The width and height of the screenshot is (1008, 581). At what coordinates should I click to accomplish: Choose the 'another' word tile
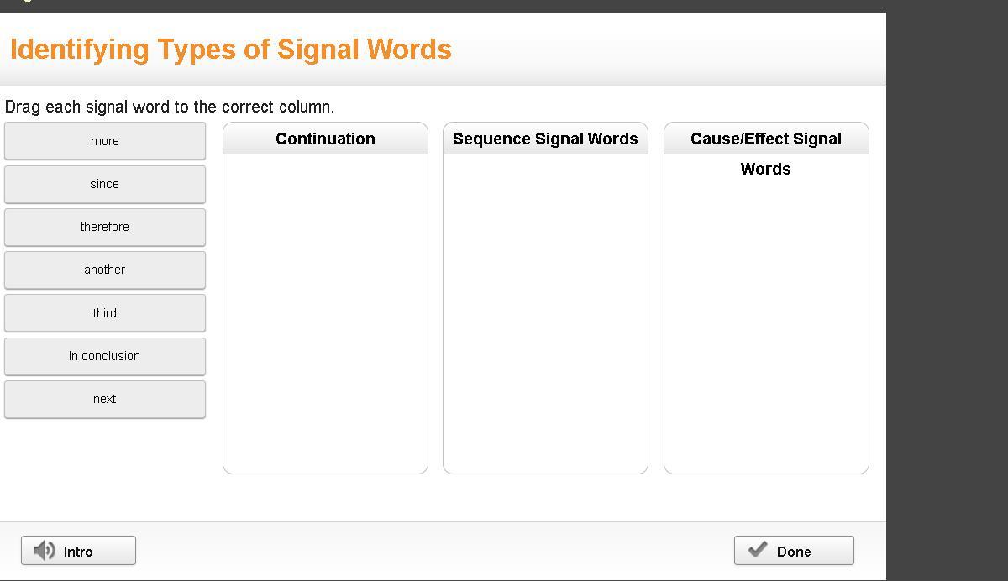tap(105, 270)
